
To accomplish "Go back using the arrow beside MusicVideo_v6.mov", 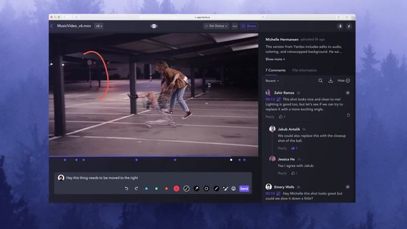I will click(x=52, y=26).
